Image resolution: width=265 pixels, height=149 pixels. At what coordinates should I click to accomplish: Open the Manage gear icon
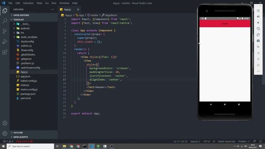tap(5, 133)
